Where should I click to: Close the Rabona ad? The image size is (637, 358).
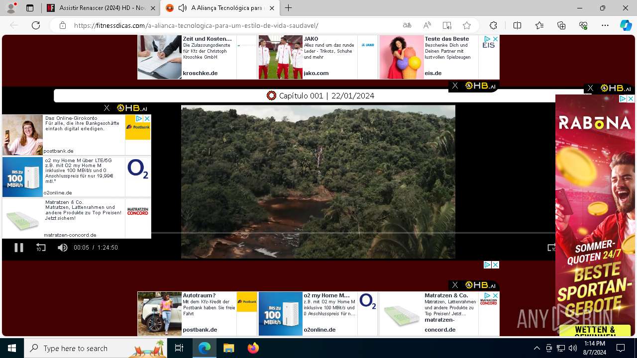(631, 99)
